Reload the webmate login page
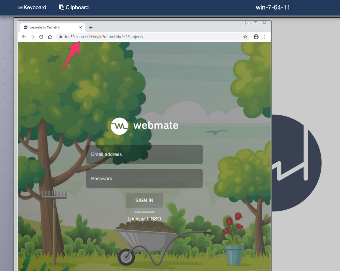The height and width of the screenshot is (271, 340). click(41, 37)
